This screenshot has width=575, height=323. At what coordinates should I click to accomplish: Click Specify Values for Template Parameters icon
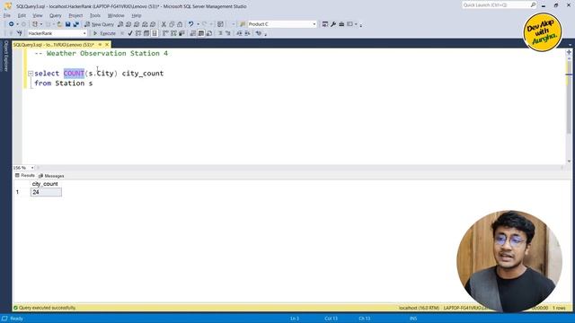259,33
